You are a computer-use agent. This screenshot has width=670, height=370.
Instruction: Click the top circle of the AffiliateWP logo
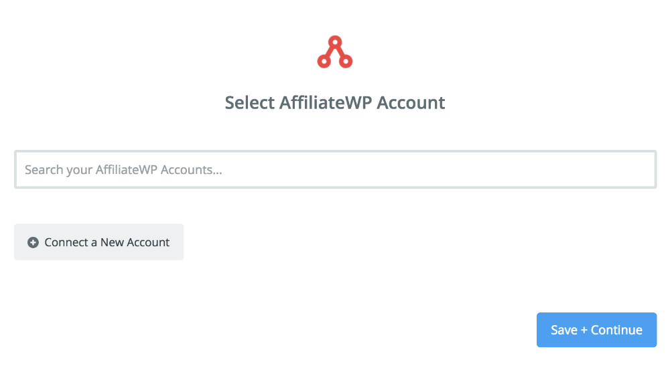pyautogui.click(x=335, y=42)
